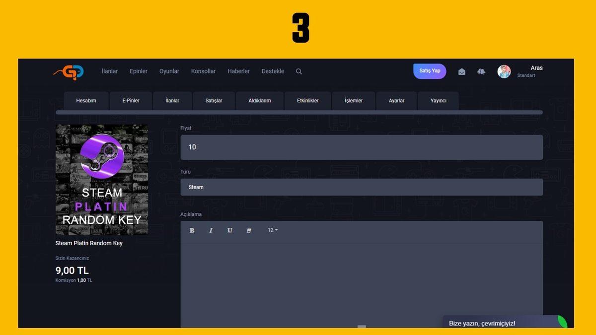Switch to the Satışlar tab

click(x=214, y=100)
